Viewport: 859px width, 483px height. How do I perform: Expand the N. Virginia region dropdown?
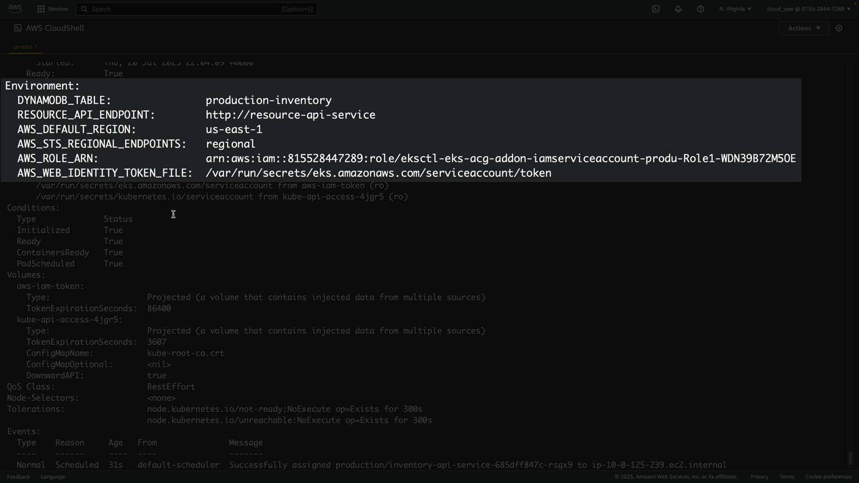pos(735,9)
